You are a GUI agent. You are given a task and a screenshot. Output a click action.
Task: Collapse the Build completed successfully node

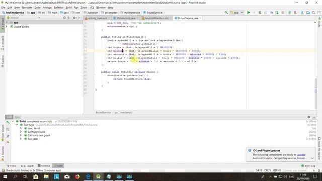[13, 121]
